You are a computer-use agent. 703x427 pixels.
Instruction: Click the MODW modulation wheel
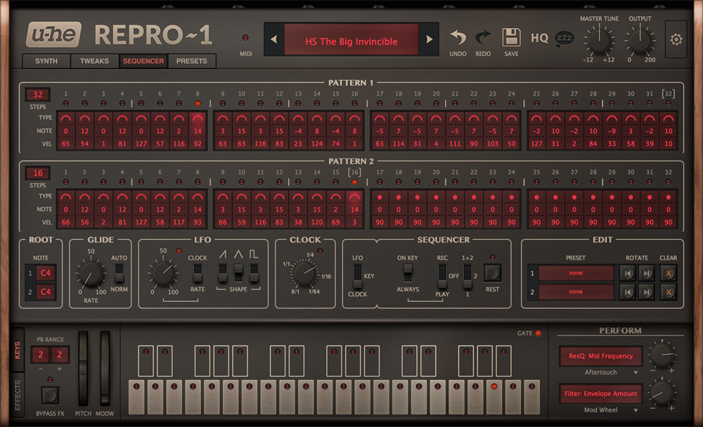[x=105, y=369]
